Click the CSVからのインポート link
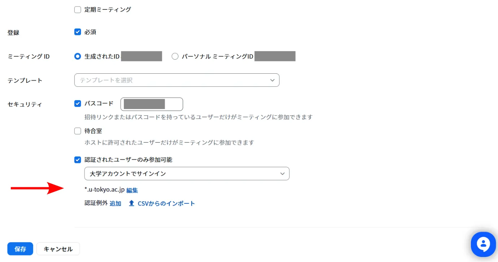Viewport: 498px width, 262px height. coord(166,203)
